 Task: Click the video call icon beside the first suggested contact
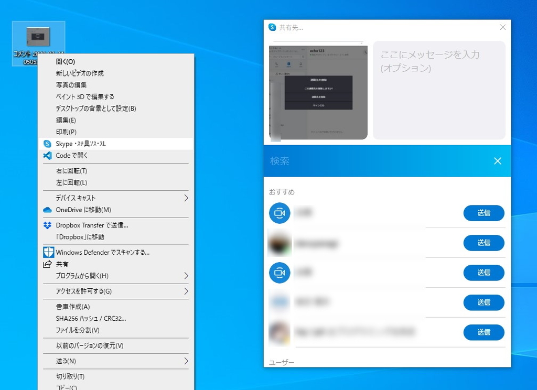pos(280,213)
